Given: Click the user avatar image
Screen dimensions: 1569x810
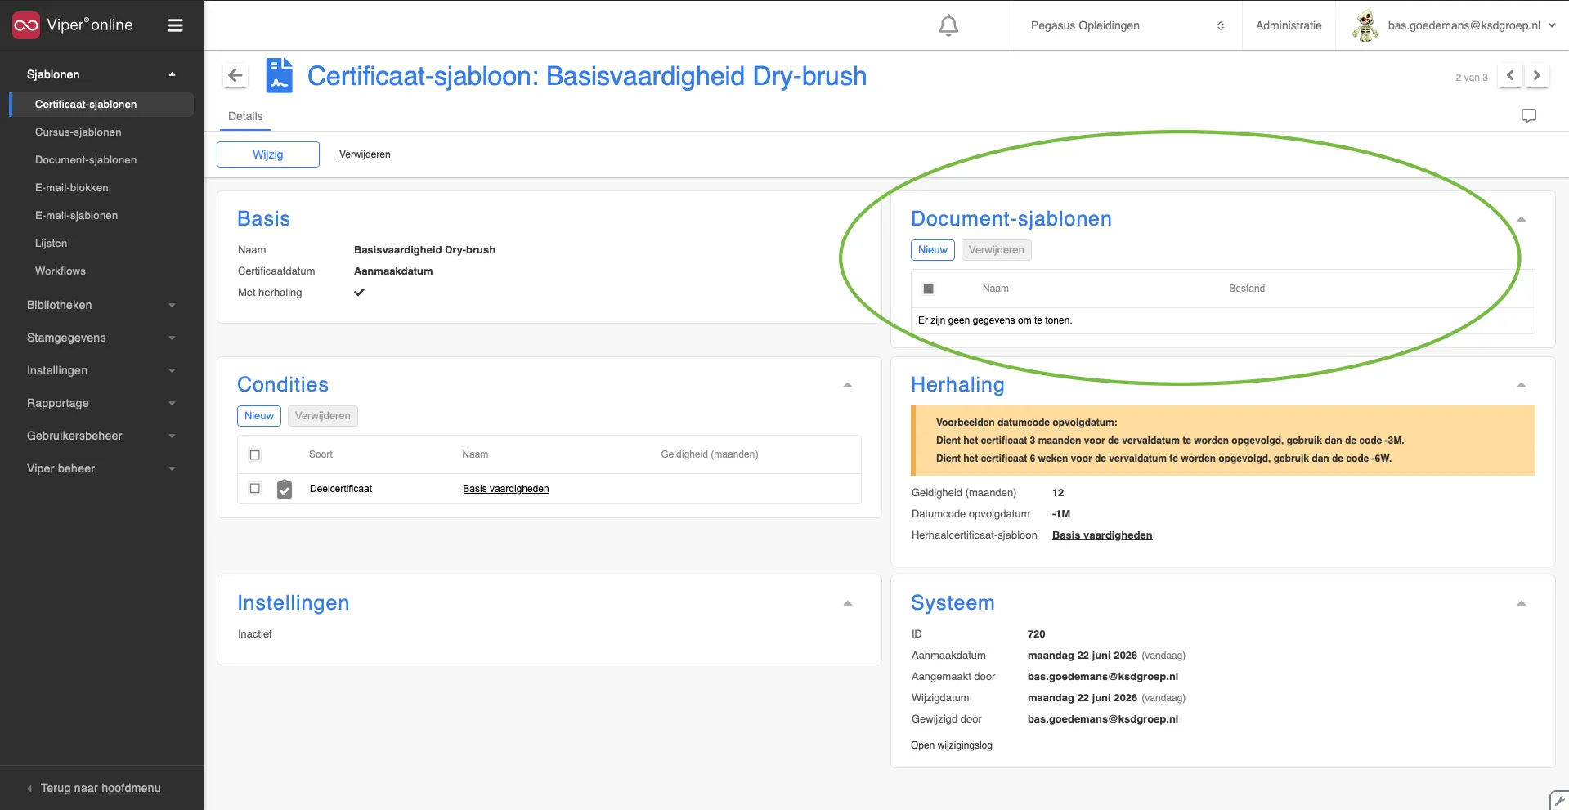Looking at the screenshot, I should [1365, 25].
